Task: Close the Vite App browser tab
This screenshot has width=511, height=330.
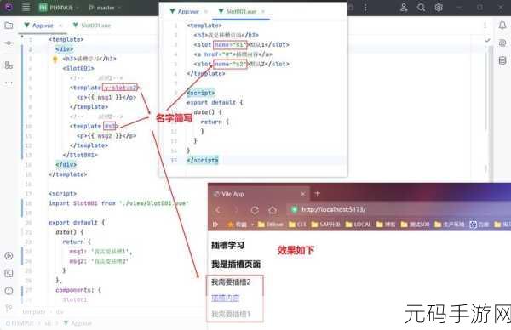Action: (x=302, y=194)
